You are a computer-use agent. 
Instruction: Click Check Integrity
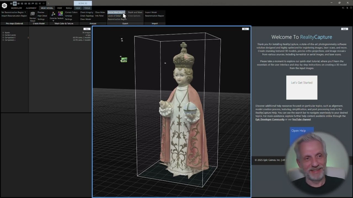coord(87,12)
